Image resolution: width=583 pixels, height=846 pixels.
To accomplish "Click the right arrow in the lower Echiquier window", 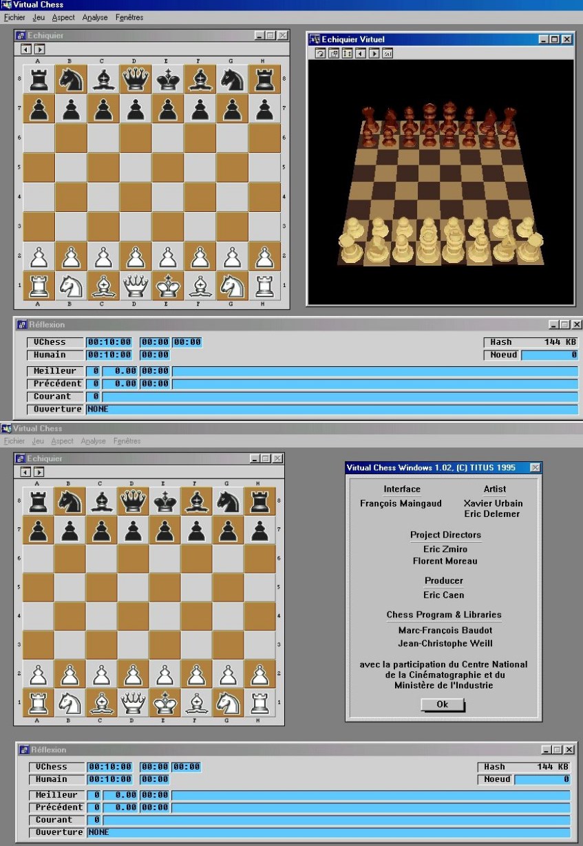I will [39, 472].
